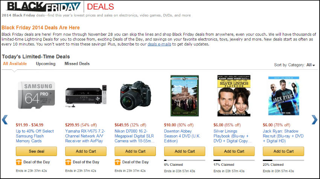320x179 pixels.
Task: Select the All Available tab
Action: point(15,64)
